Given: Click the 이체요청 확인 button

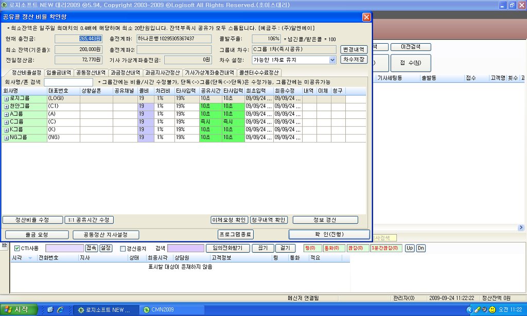Looking at the screenshot, I should (x=229, y=220).
